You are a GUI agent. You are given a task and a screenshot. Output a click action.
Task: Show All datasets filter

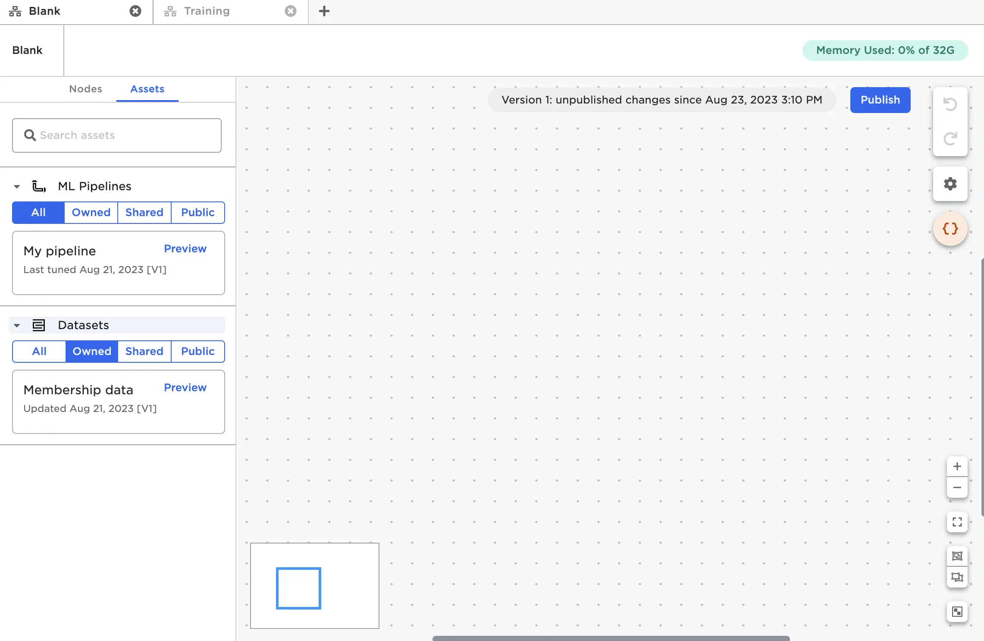click(39, 351)
